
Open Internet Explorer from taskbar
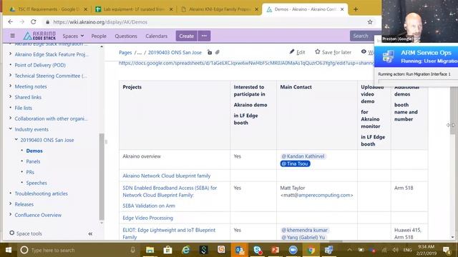coord(186,250)
